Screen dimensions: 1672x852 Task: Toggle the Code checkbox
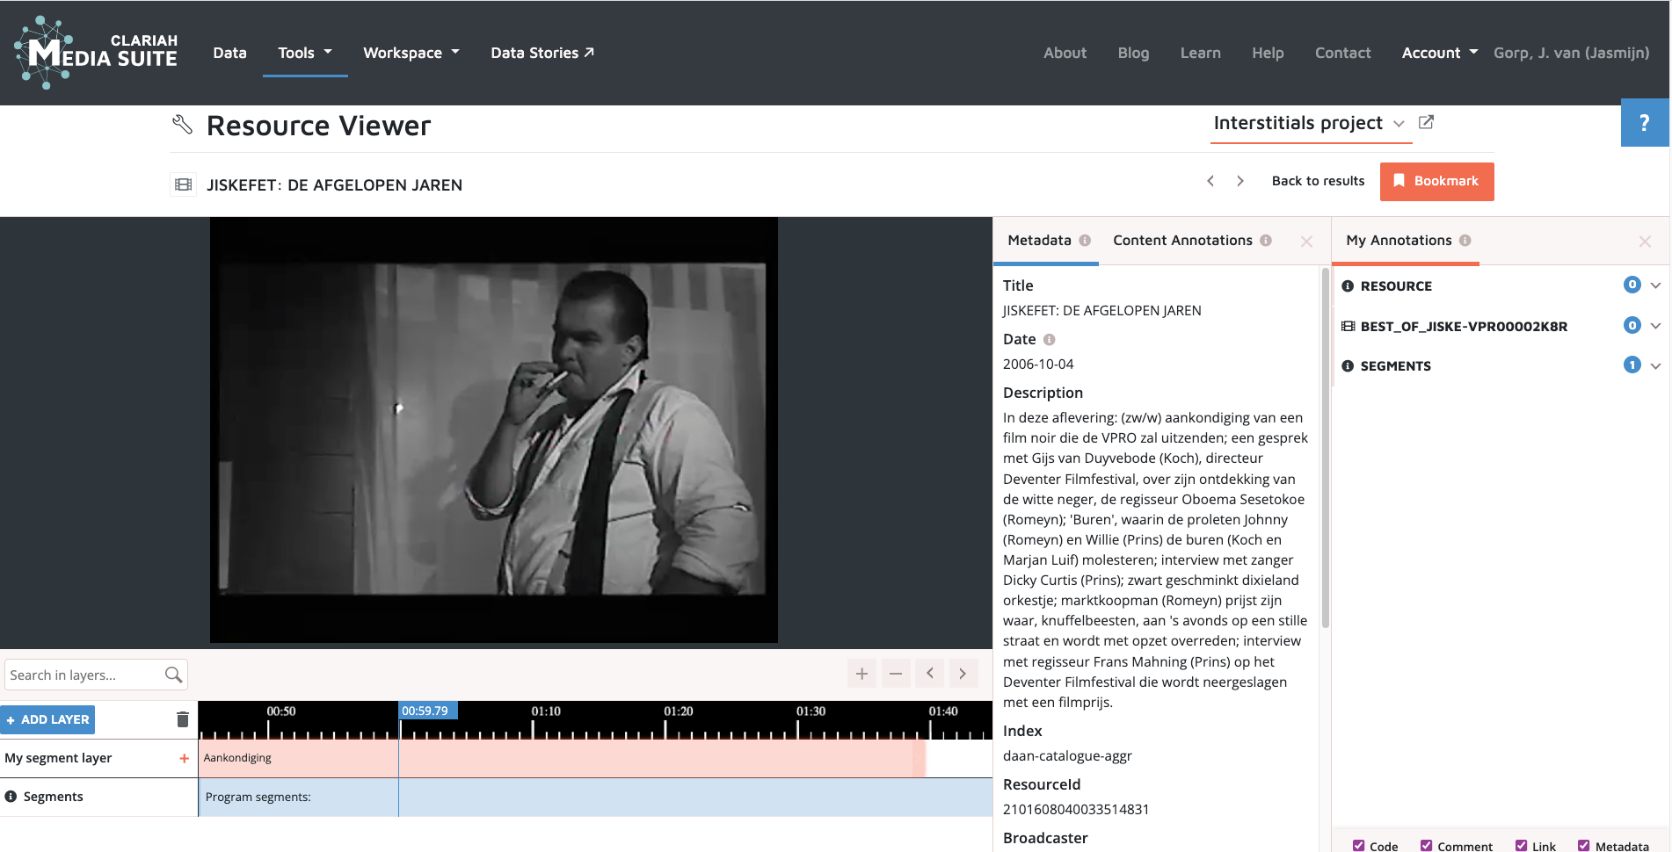[x=1359, y=845]
